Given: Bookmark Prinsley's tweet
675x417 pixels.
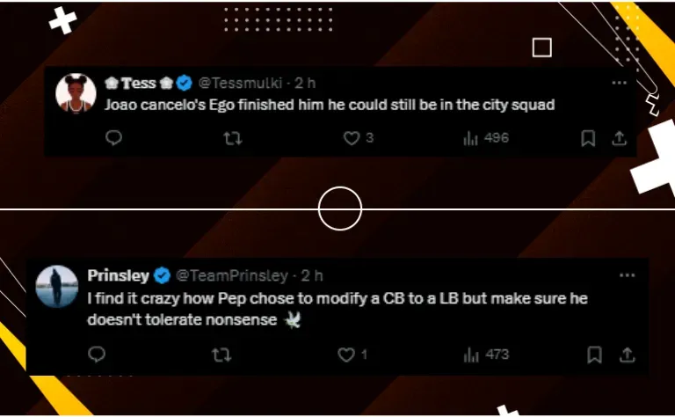Looking at the screenshot, I should coord(595,355).
